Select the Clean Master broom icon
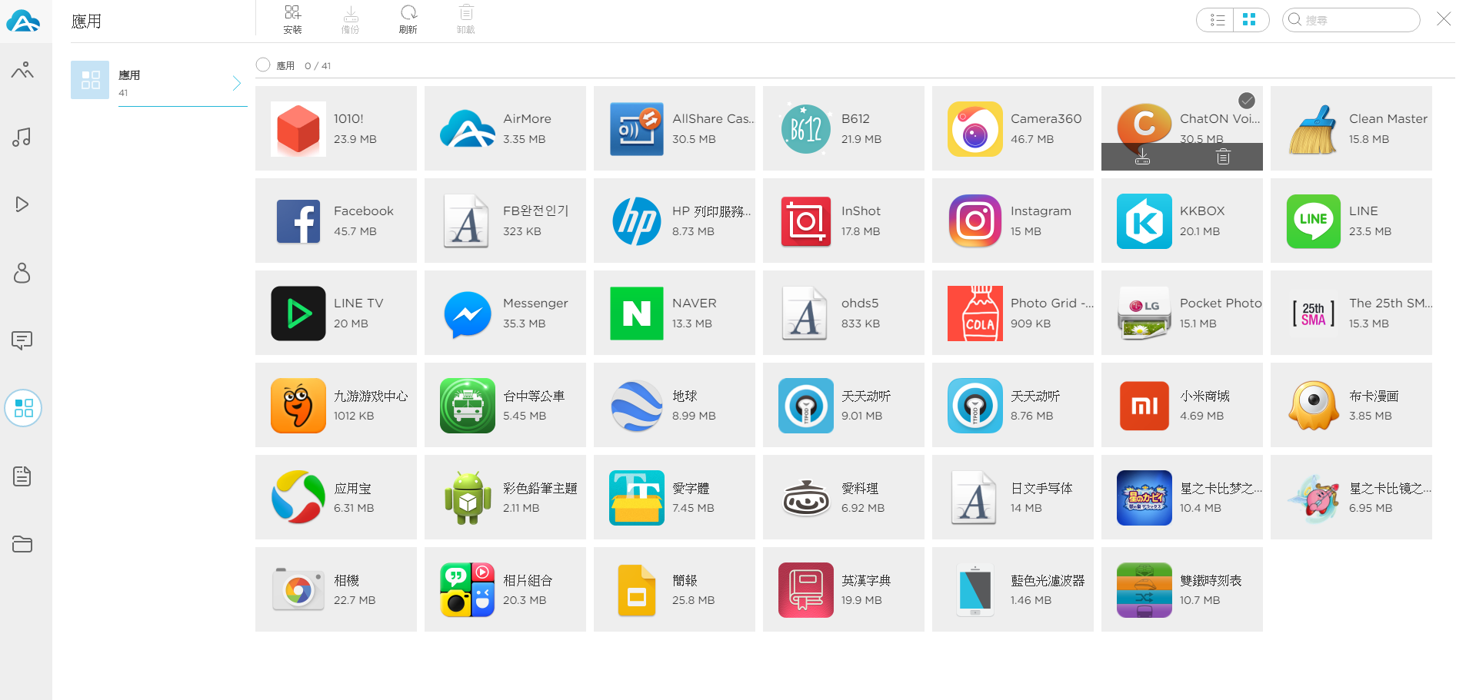This screenshot has width=1466, height=700. pyautogui.click(x=1314, y=129)
